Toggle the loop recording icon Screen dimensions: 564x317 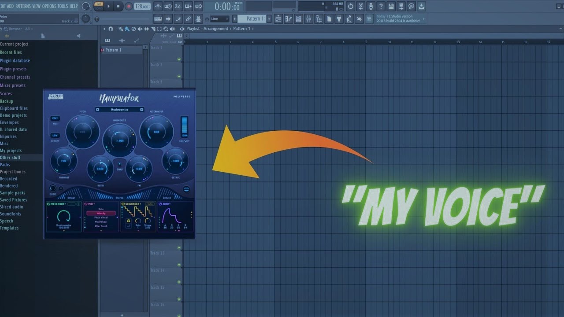coord(198,6)
